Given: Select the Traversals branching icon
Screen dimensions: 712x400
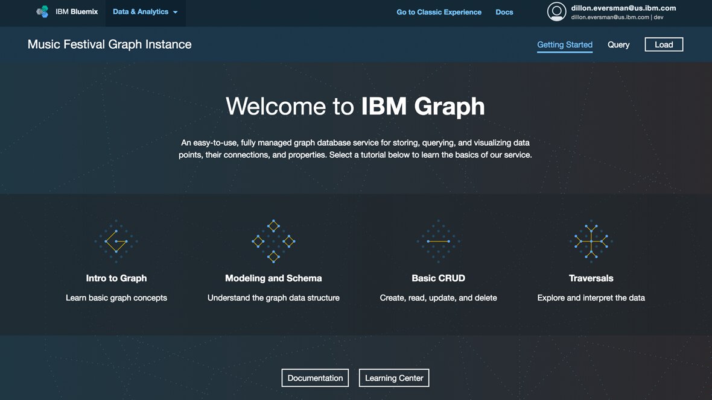Looking at the screenshot, I should [x=591, y=242].
